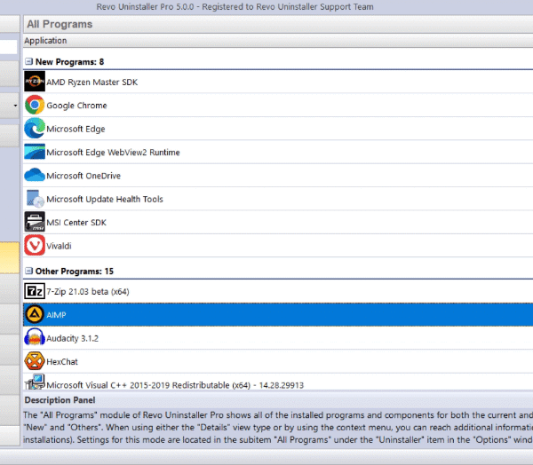The height and width of the screenshot is (465, 533).
Task: Open the small dropdown arrow in left sidebar
Action: (x=15, y=106)
